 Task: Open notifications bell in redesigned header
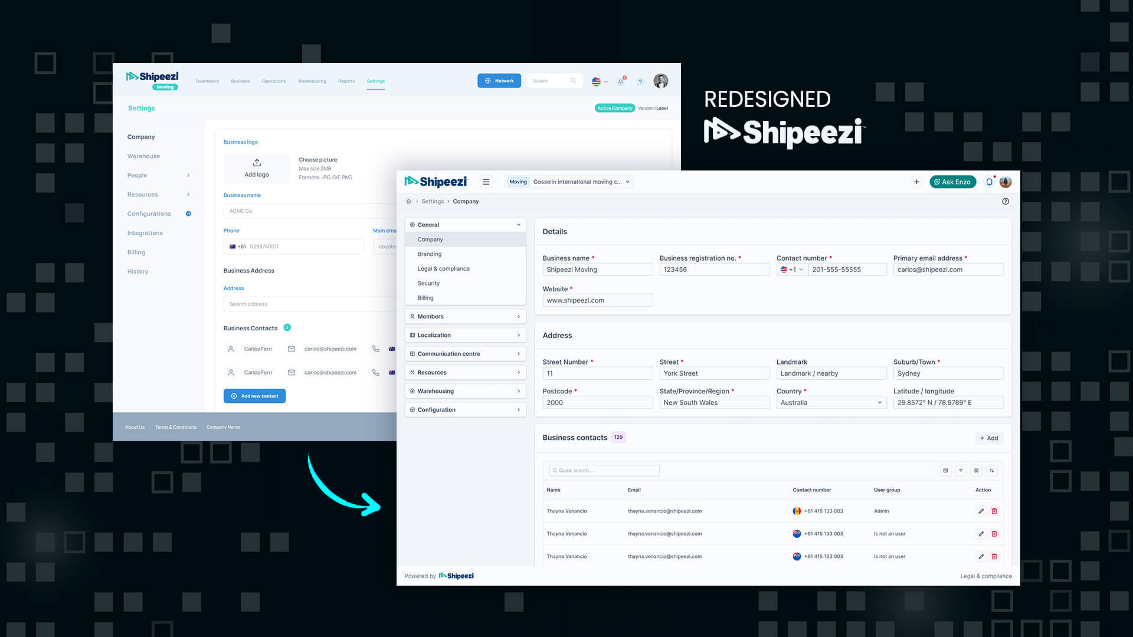pyautogui.click(x=989, y=182)
